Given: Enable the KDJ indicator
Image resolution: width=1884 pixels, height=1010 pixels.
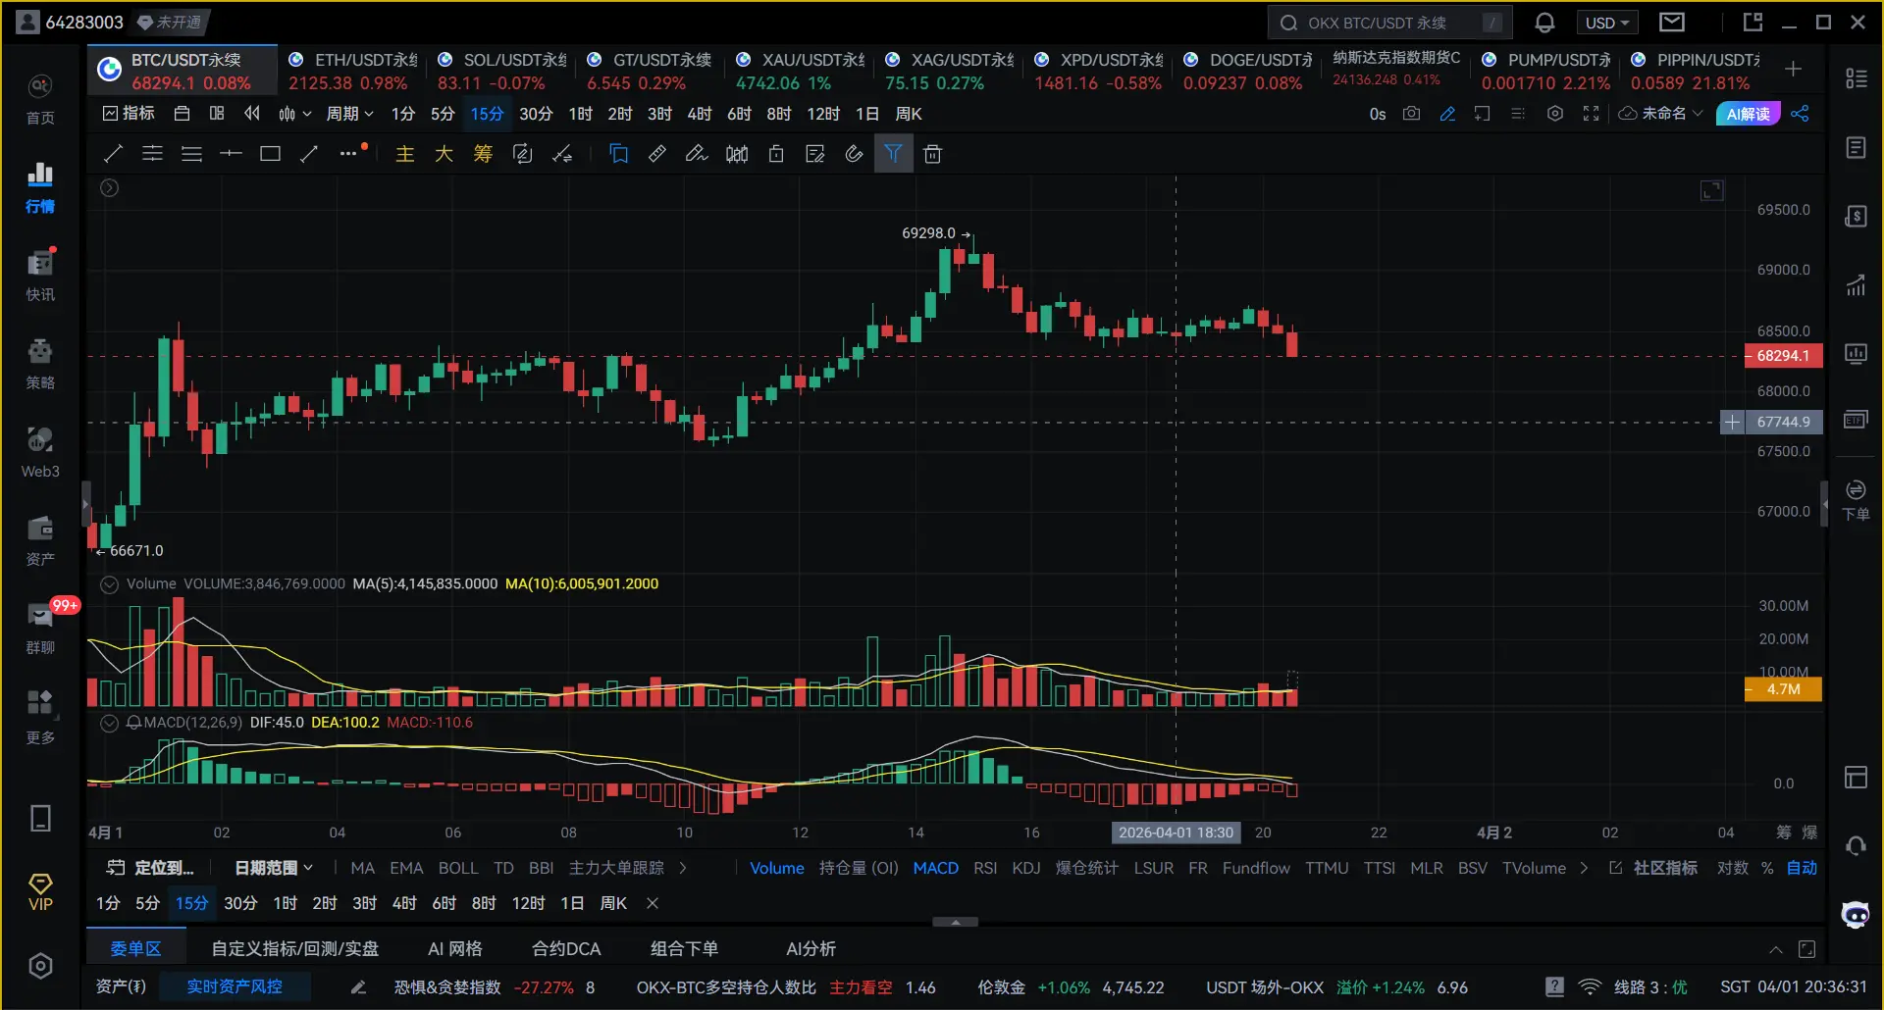Looking at the screenshot, I should coord(1026,868).
